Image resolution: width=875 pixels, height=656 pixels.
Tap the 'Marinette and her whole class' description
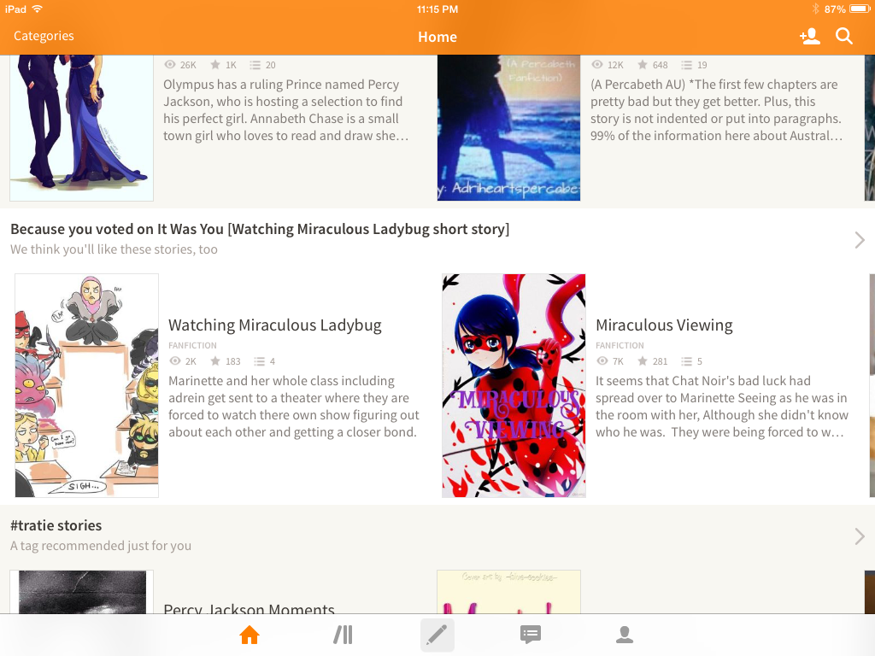pyautogui.click(x=294, y=406)
